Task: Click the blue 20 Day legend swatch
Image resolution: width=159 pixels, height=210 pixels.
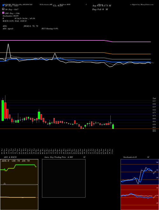Action: coord(3,5)
